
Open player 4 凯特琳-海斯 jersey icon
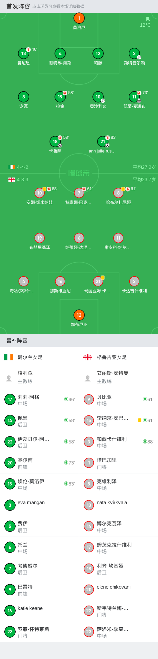pos(60,53)
